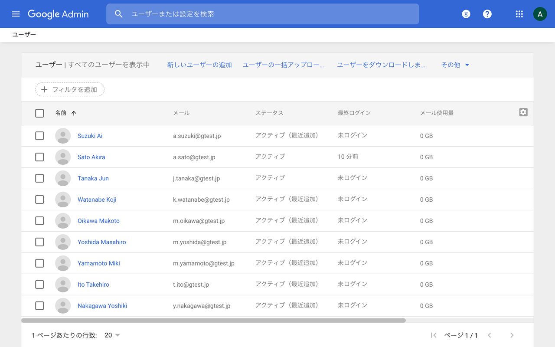Open the rows per page dropdown

click(x=112, y=335)
